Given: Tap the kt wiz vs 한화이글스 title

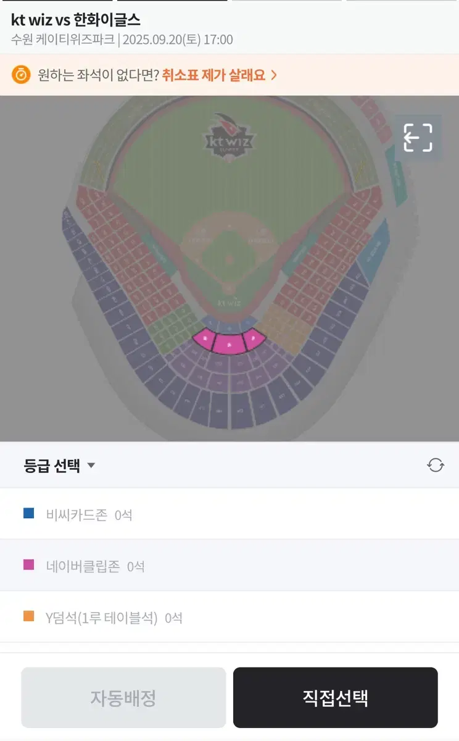Looking at the screenshot, I should 76,20.
